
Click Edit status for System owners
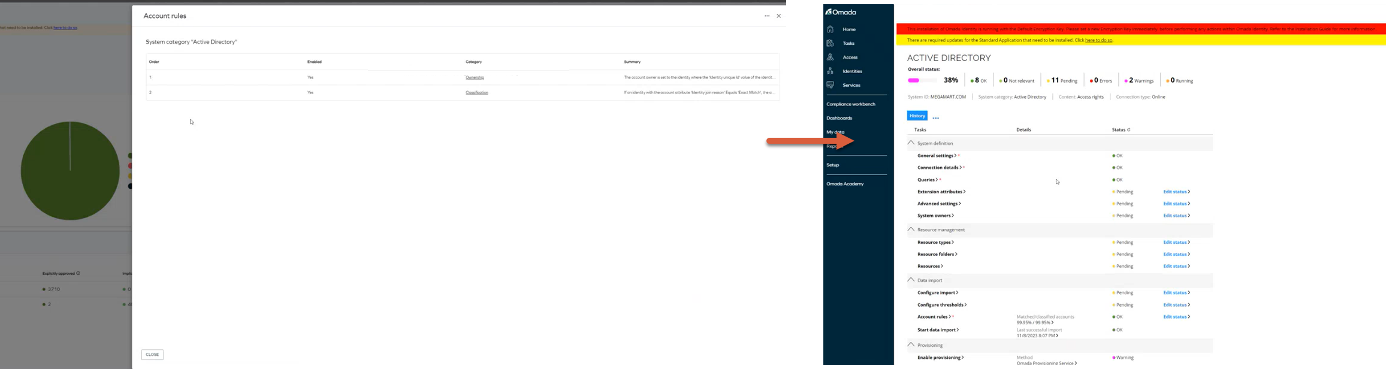[x=1176, y=216]
